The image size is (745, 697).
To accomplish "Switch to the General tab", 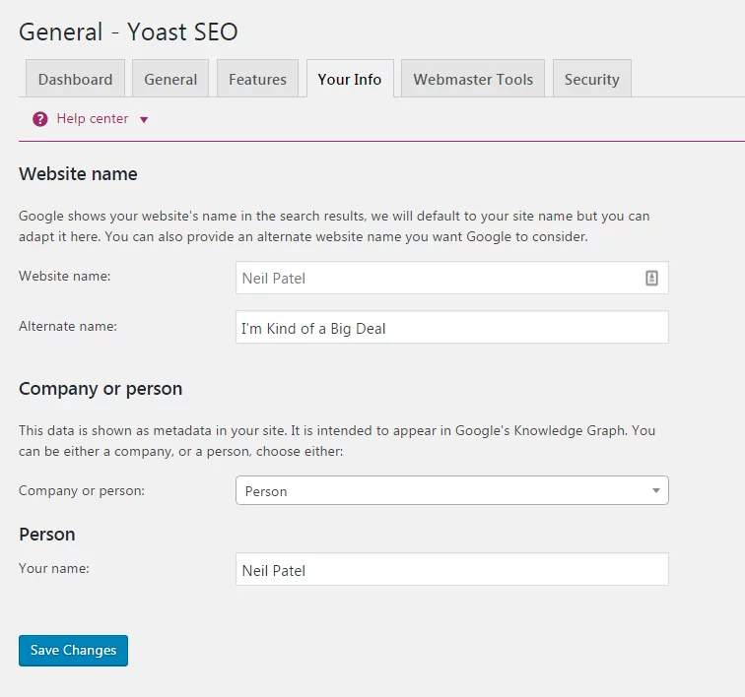I will (x=170, y=79).
